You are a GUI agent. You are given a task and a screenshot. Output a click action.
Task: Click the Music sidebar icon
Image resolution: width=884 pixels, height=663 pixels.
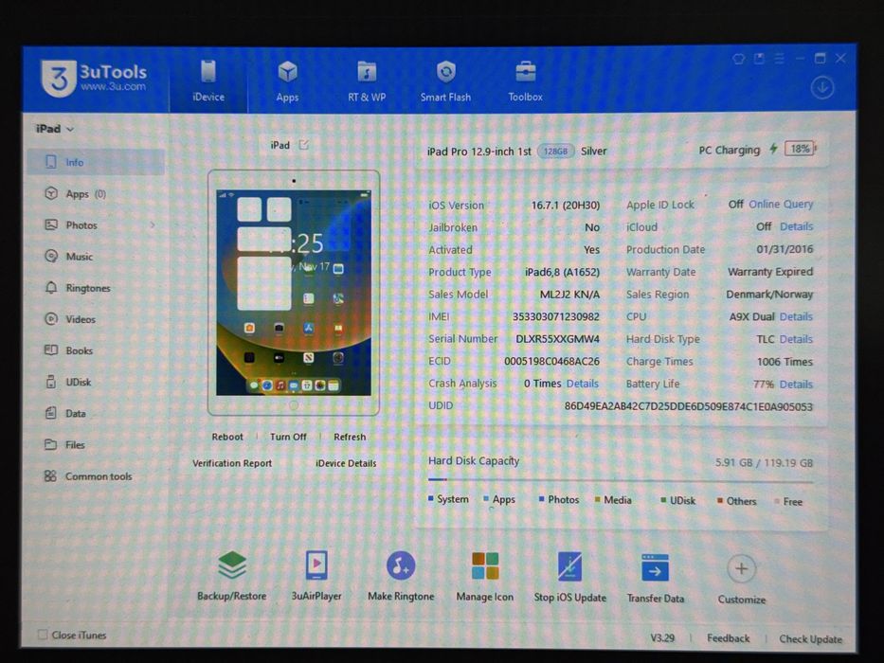tap(51, 257)
